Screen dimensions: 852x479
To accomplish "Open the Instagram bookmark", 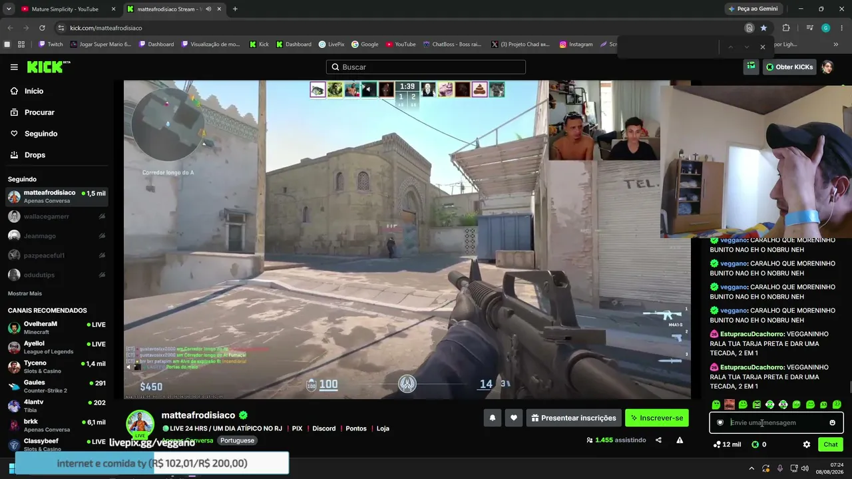I will pyautogui.click(x=576, y=45).
